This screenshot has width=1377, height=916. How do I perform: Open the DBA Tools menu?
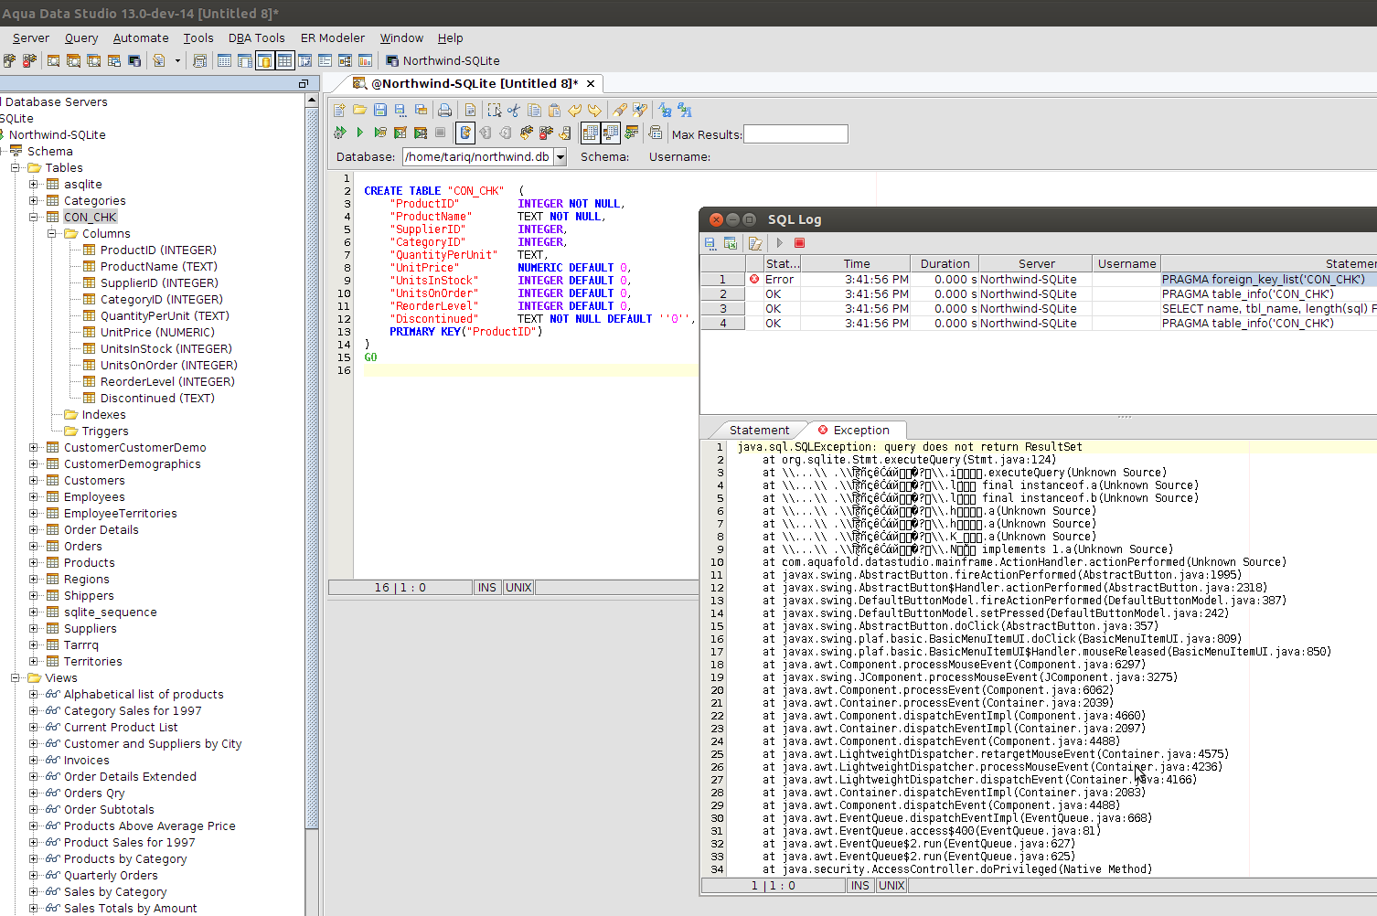pyautogui.click(x=256, y=38)
